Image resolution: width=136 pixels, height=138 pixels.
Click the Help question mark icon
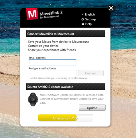pyautogui.click(x=83, y=24)
